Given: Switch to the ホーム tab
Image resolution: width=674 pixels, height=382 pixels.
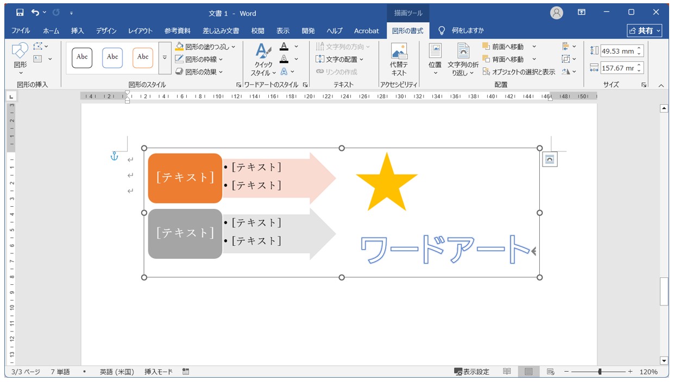Looking at the screenshot, I should point(51,30).
